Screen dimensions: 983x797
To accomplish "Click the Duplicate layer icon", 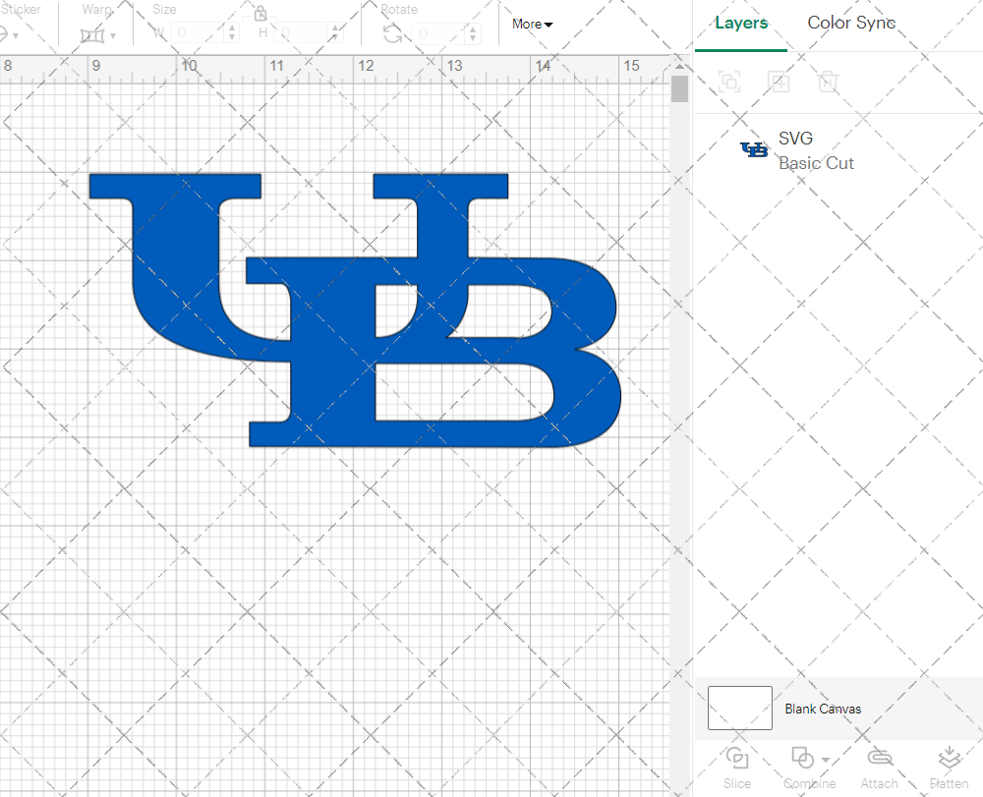I will [x=780, y=83].
